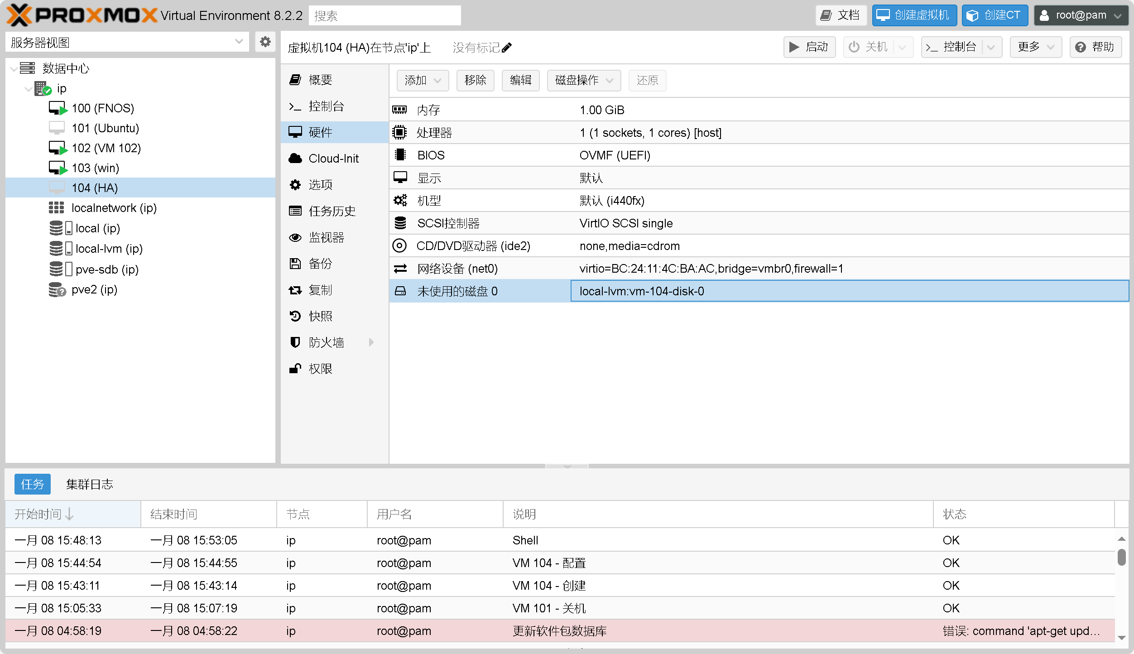Switch to the 任务 tab
1134x654 pixels.
(32, 484)
